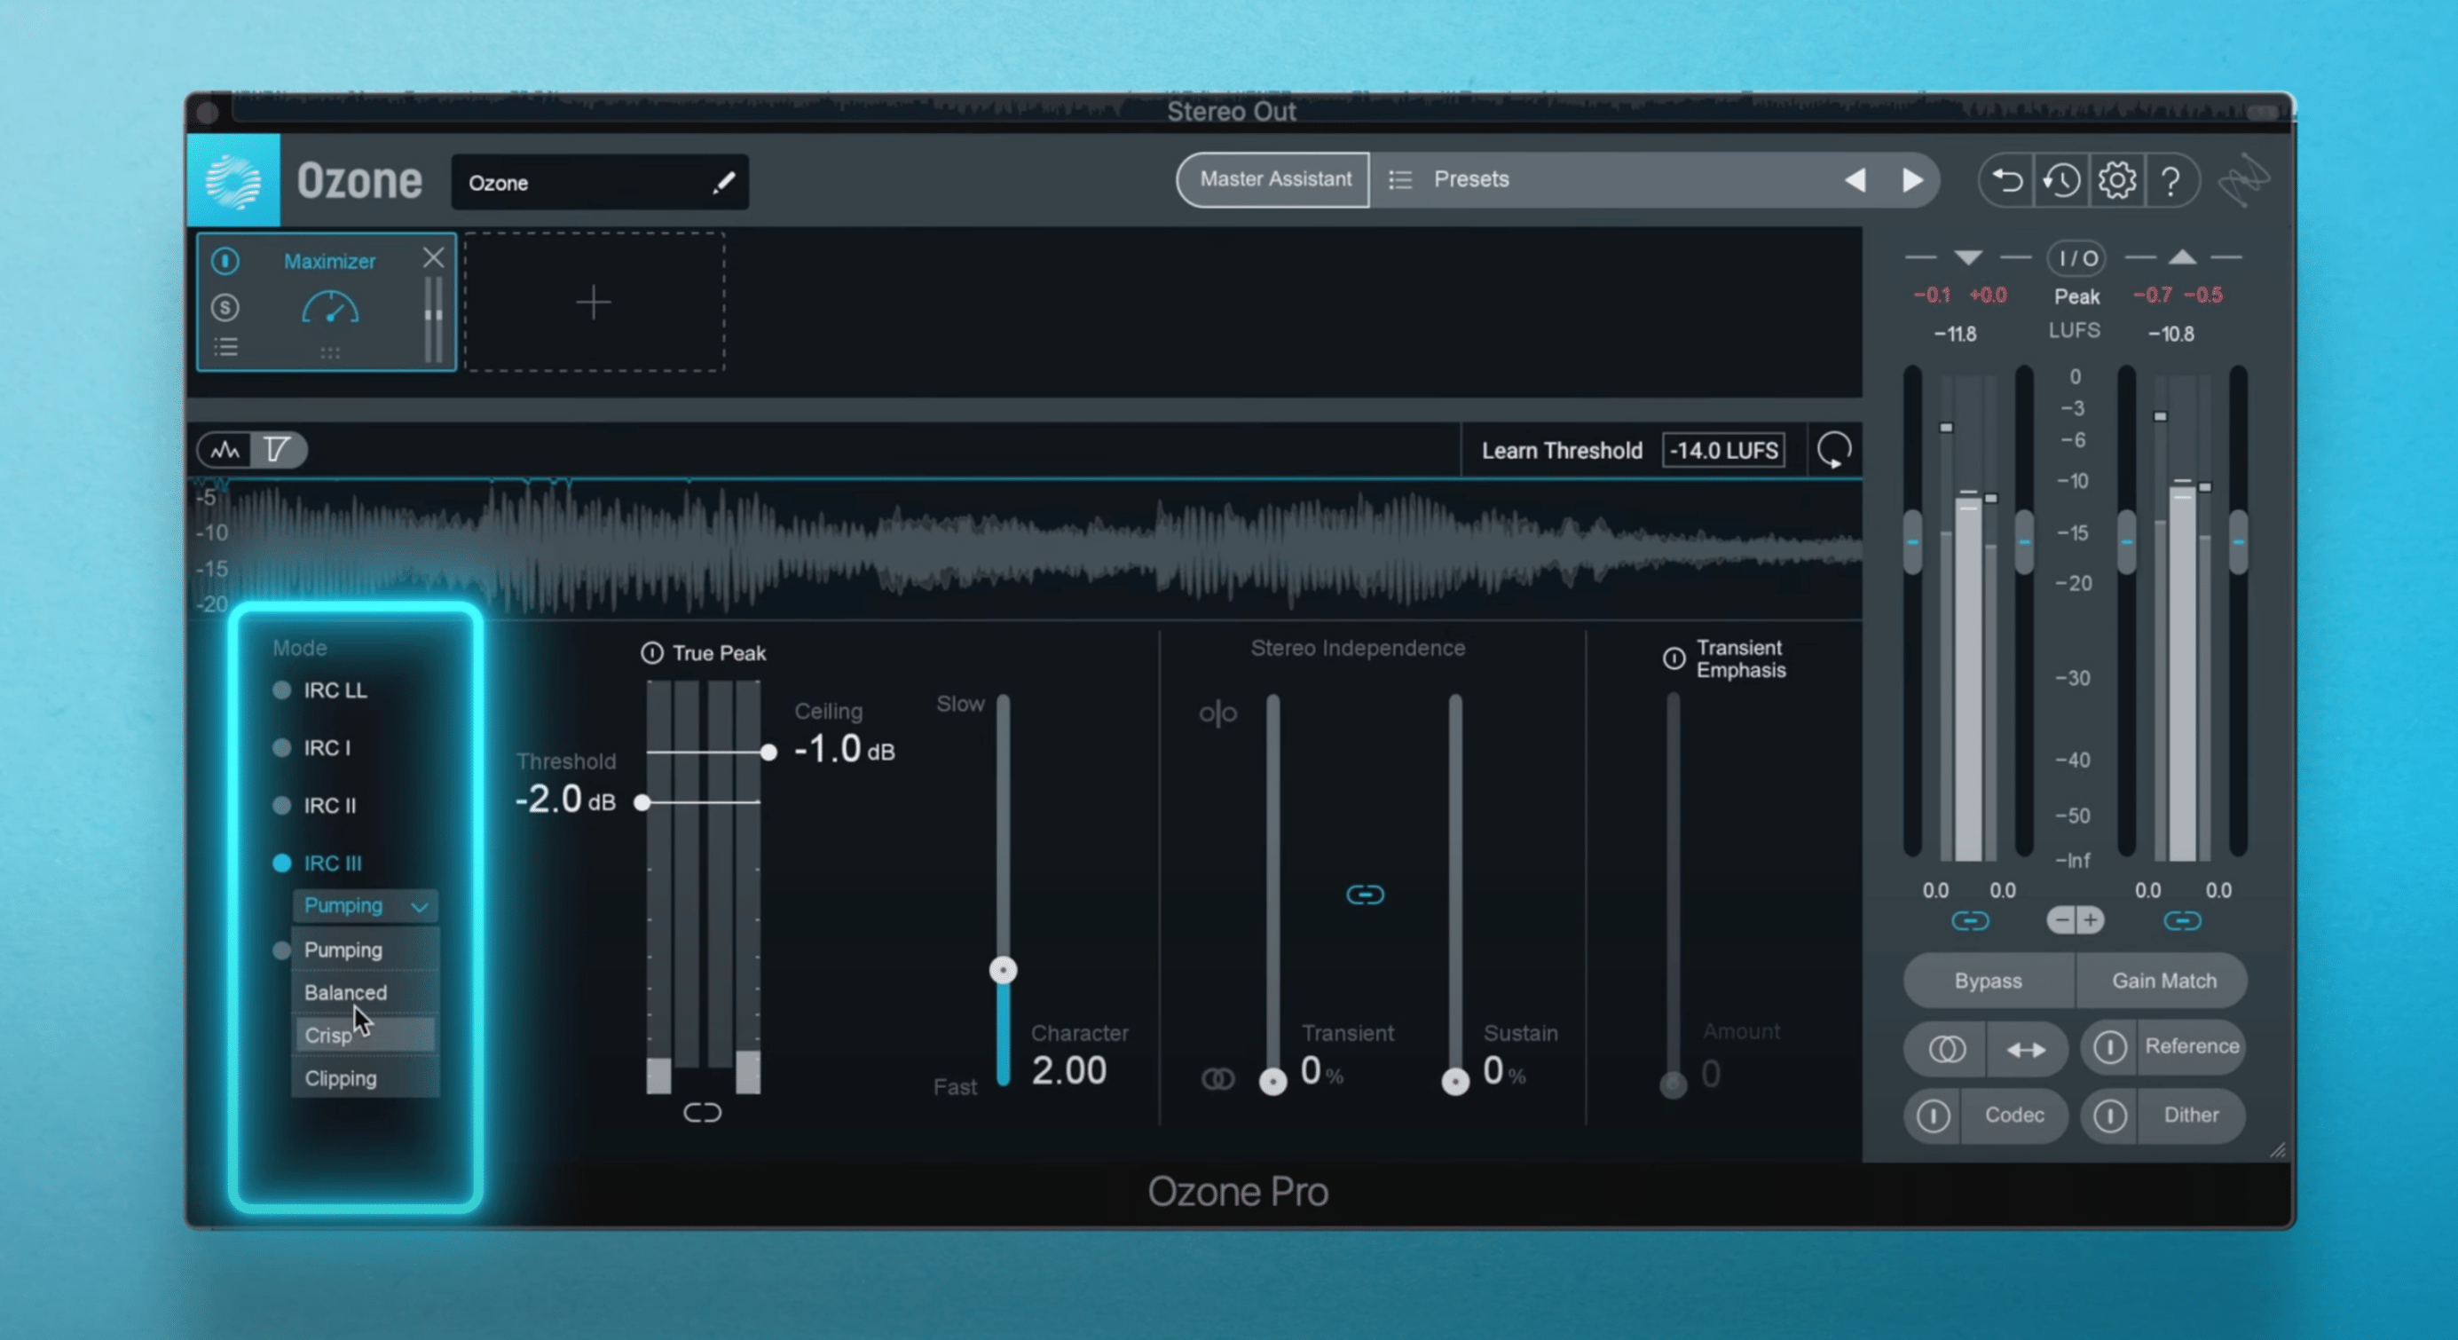The height and width of the screenshot is (1340, 2458).
Task: Click the Character slider handle
Action: [x=1003, y=971]
